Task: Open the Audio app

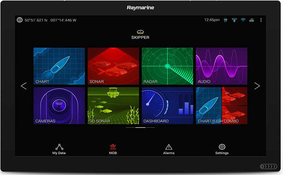Action: click(221, 66)
